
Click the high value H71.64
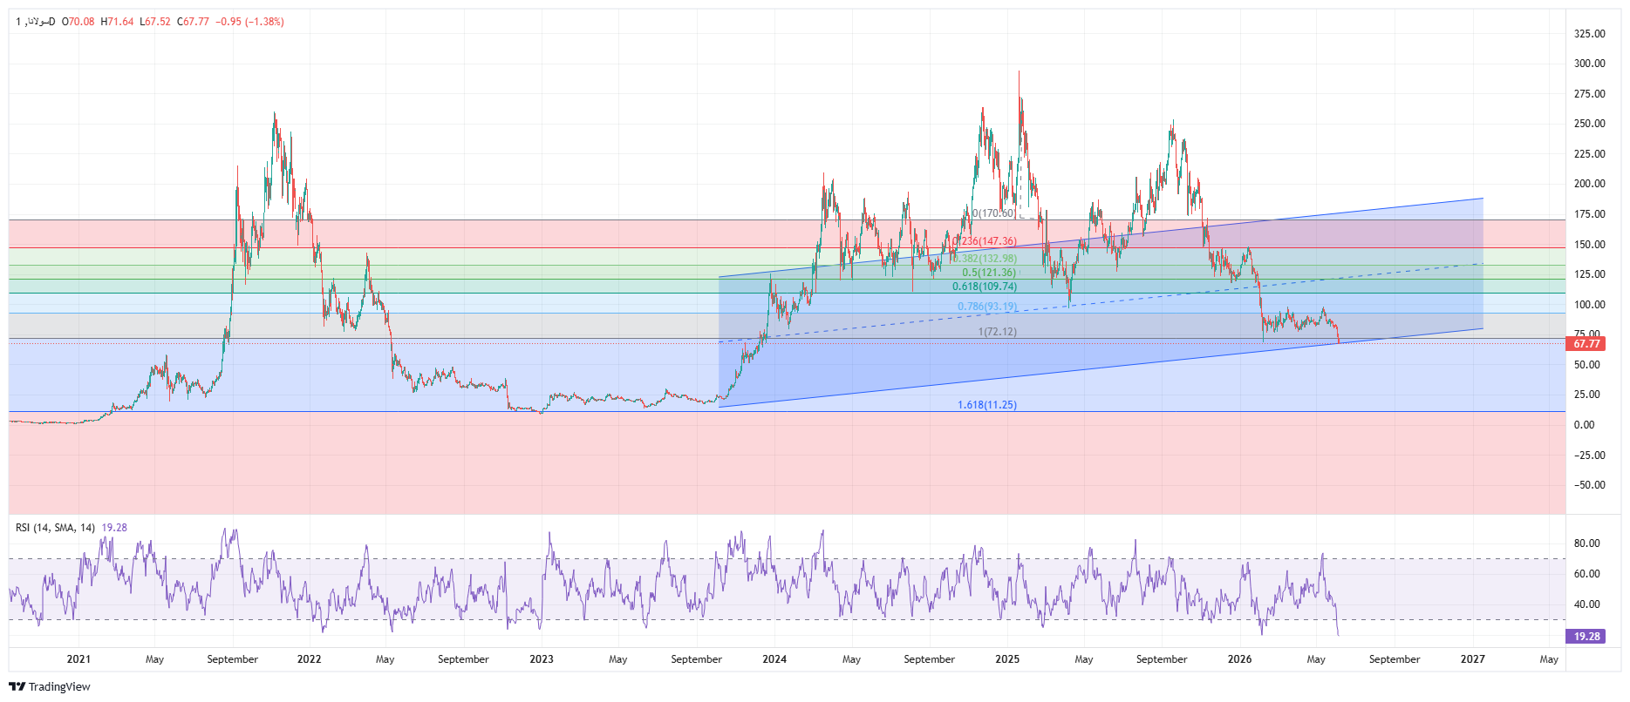coord(118,22)
